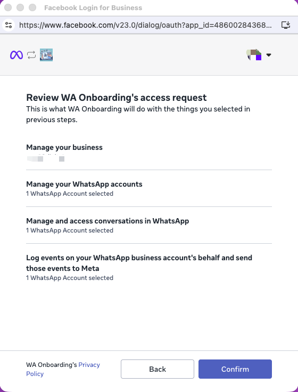
Task: Expand the account switcher dropdown arrow
Action: click(x=269, y=55)
